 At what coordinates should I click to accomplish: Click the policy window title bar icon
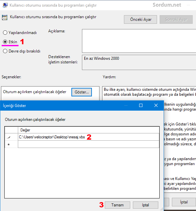click(5, 5)
